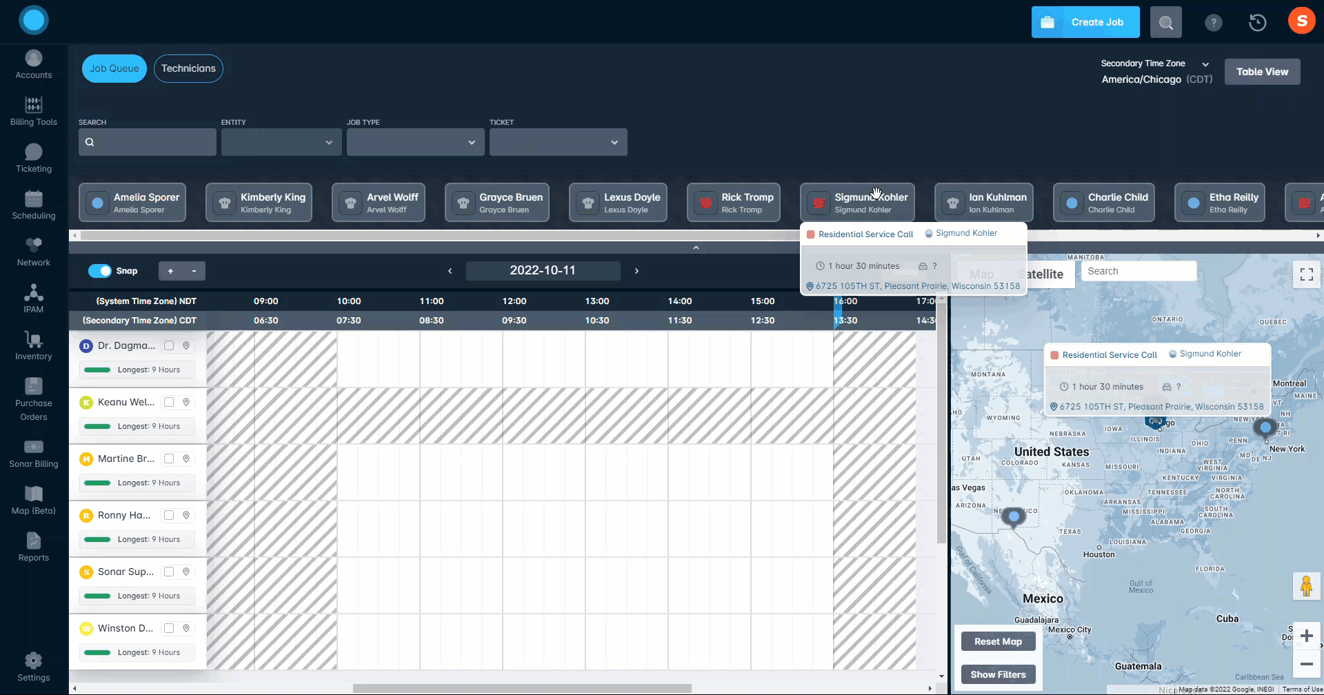Select the Street View pegman
This screenshot has height=695, width=1324.
(1306, 586)
